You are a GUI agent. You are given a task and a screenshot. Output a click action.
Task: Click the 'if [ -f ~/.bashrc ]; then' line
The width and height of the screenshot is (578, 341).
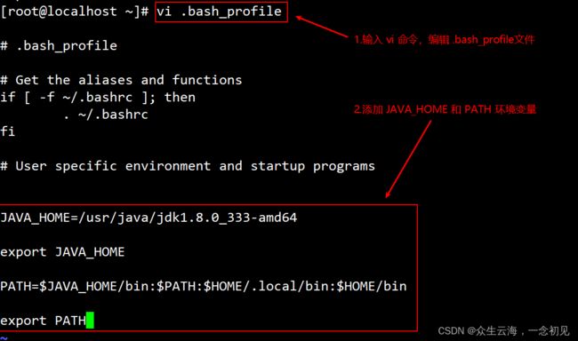tap(98, 97)
